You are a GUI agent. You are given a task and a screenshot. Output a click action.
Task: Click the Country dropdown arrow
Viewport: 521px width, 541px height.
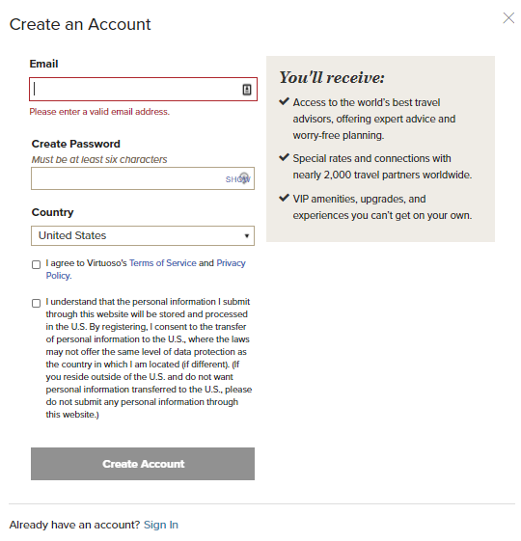coord(247,236)
